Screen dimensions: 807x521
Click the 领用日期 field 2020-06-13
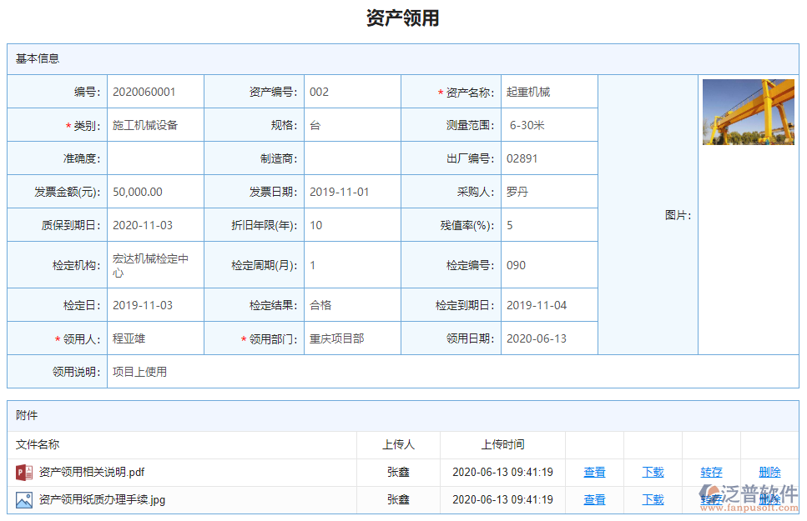(536, 338)
